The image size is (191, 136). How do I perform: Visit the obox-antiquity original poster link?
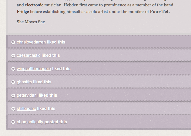(x=30, y=122)
